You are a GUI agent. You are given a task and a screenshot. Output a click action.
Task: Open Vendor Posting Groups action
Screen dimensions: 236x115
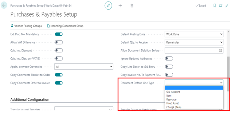pyautogui.click(x=26, y=26)
